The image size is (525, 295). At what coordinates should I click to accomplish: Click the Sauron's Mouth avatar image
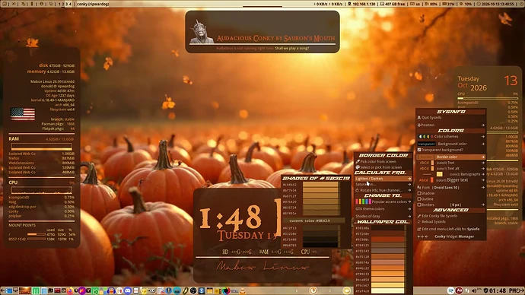tap(202, 32)
